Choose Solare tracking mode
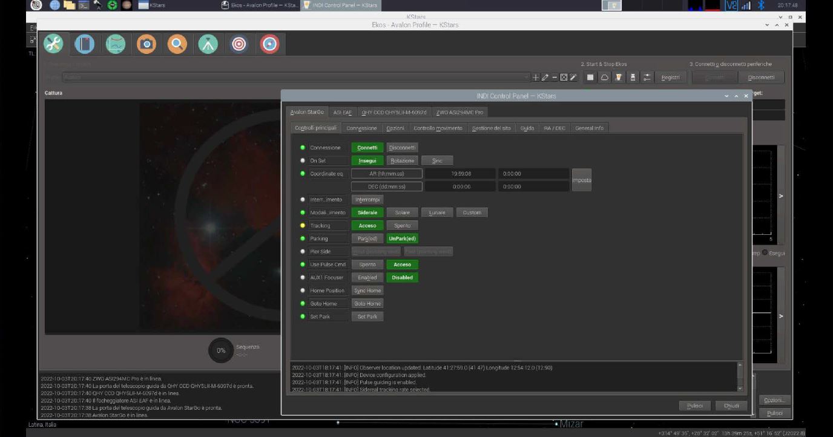 pos(403,212)
